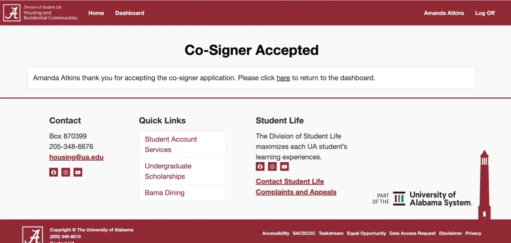Log Off from the housing portal
Image resolution: width=511 pixels, height=243 pixels.
coord(485,13)
